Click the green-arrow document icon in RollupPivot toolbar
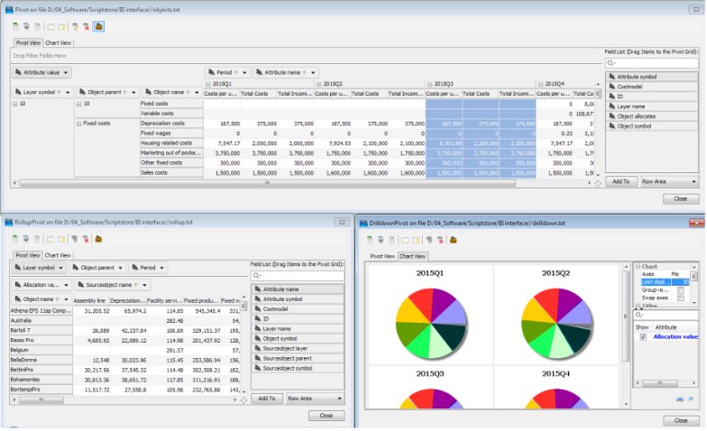The width and height of the screenshot is (707, 431). (15, 239)
